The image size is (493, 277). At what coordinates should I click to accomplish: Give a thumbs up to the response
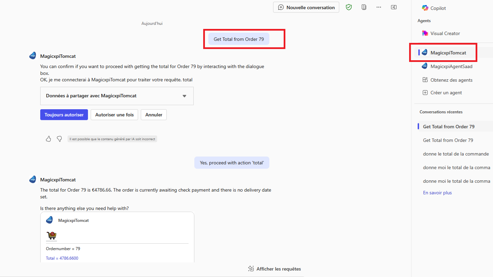48,139
